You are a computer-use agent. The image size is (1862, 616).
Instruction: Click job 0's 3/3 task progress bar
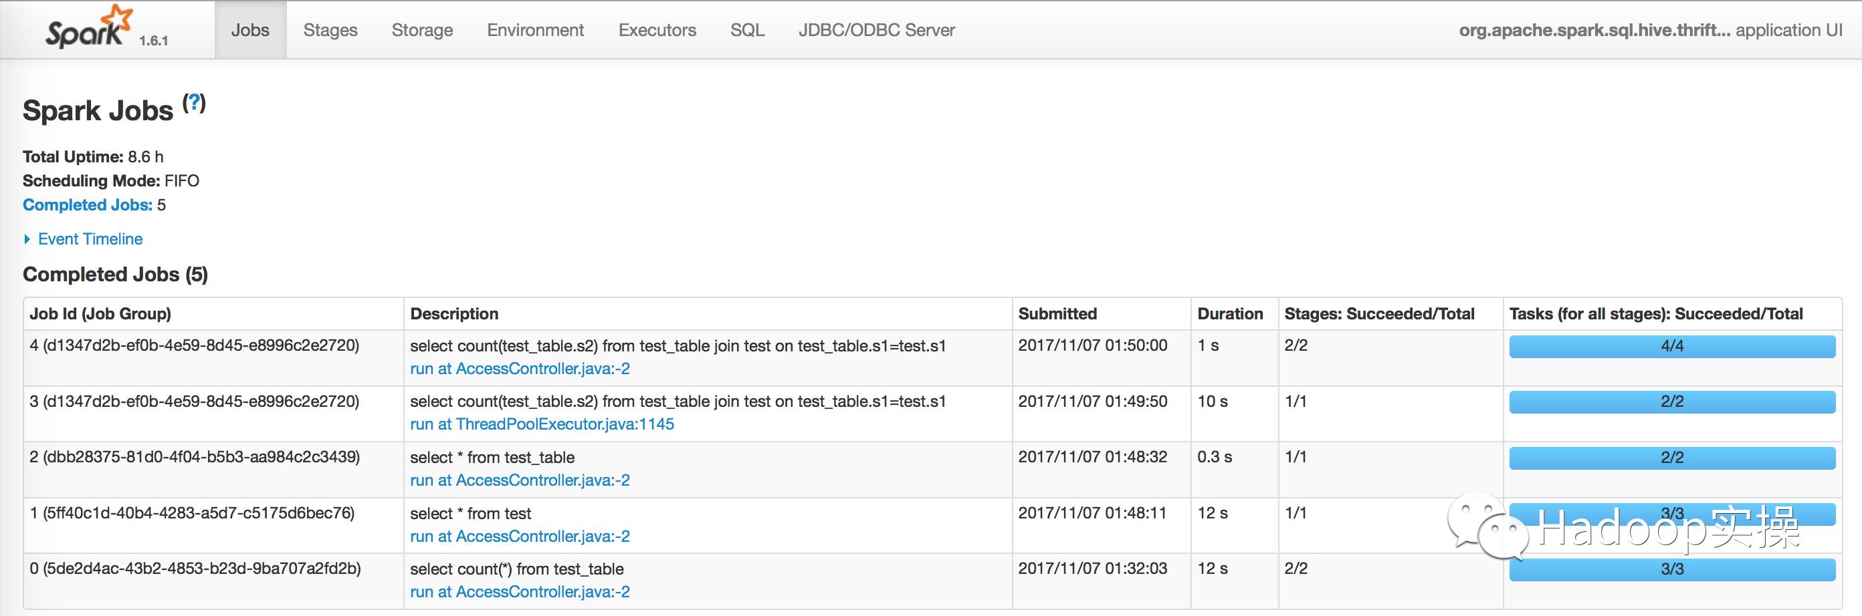1672,569
